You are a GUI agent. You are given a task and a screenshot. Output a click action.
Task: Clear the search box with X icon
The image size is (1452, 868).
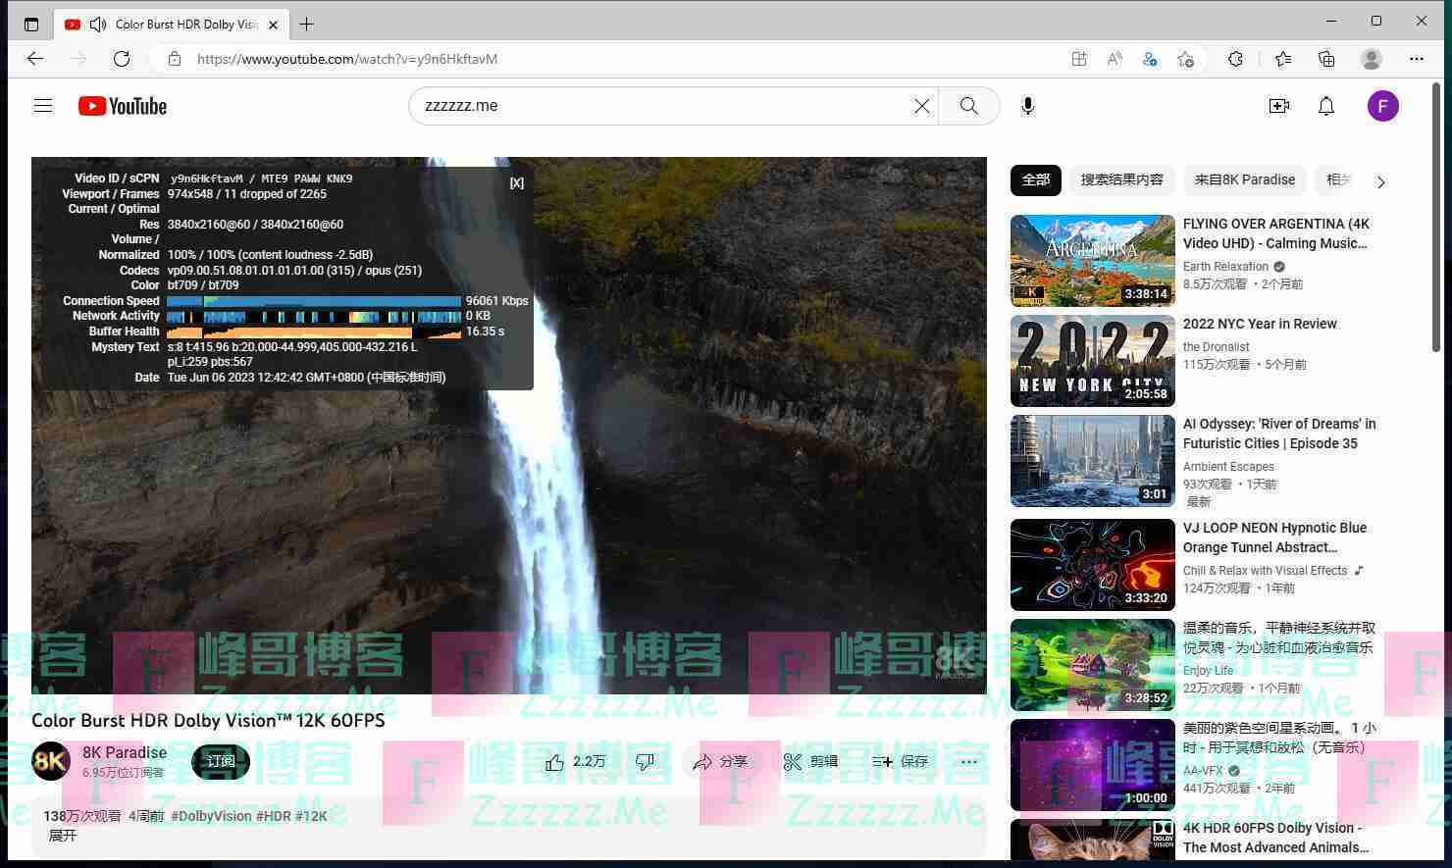(921, 106)
